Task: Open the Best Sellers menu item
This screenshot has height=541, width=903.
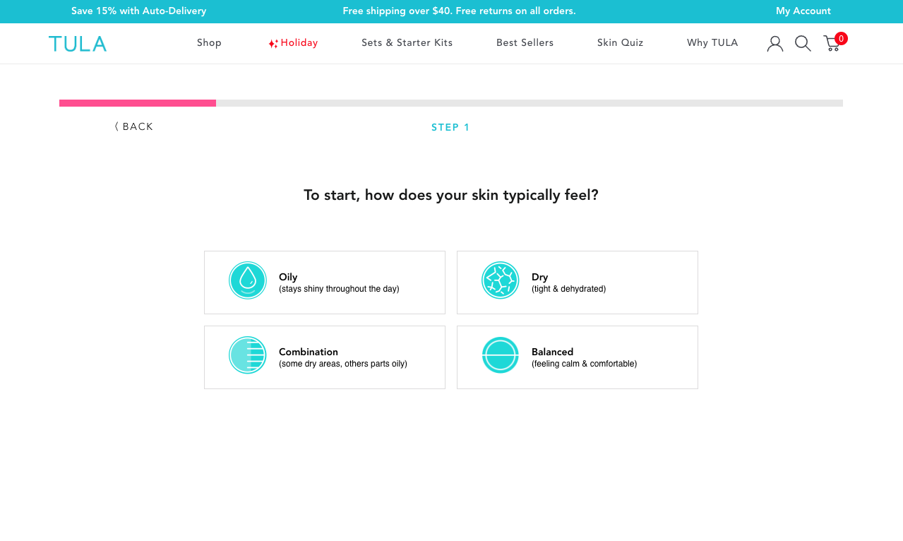Action: pos(525,43)
